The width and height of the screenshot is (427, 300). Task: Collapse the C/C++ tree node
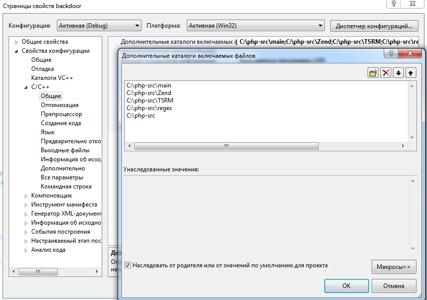coord(26,87)
